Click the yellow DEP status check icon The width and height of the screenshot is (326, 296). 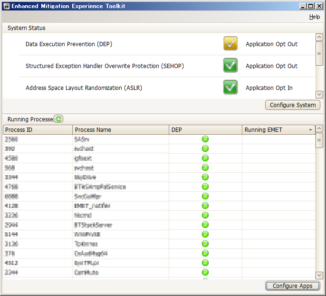tap(230, 44)
